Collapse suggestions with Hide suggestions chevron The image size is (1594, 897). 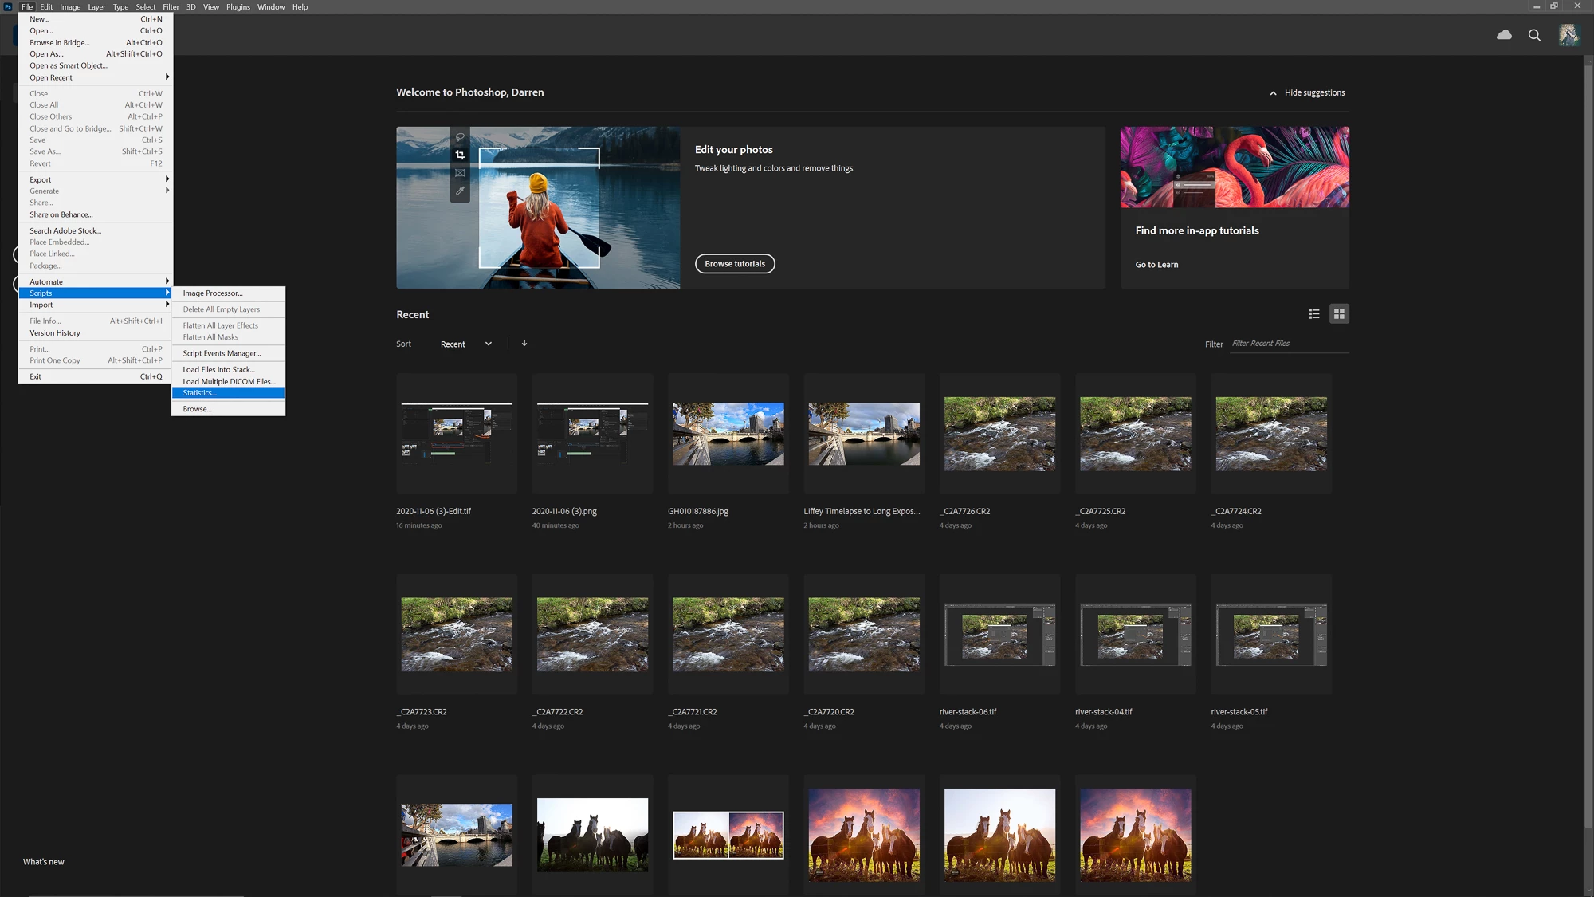click(x=1273, y=93)
